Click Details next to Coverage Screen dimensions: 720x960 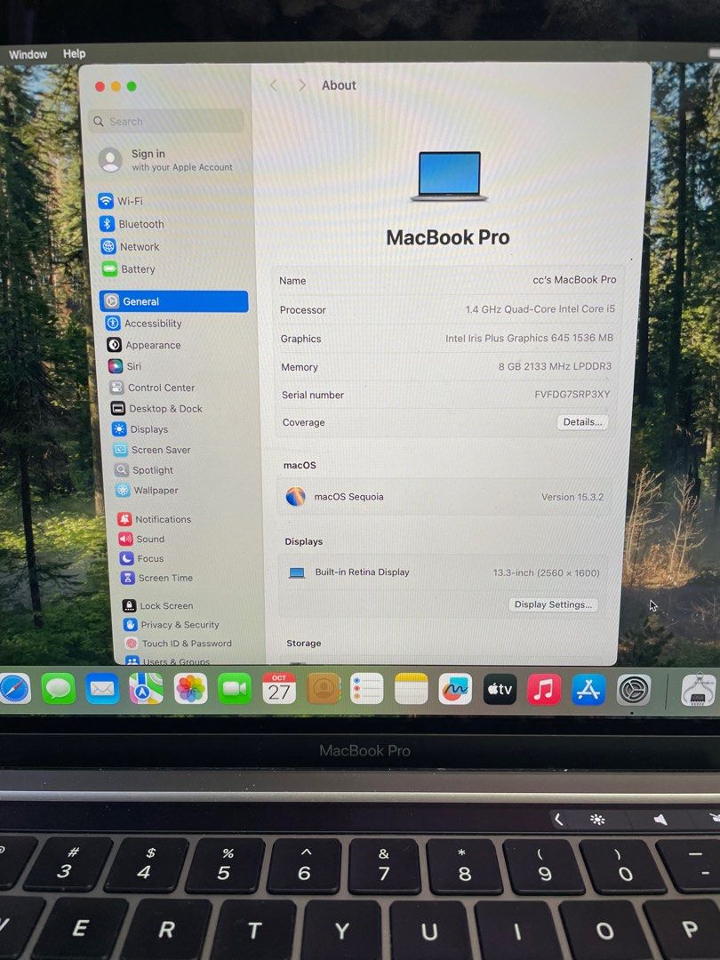click(582, 422)
